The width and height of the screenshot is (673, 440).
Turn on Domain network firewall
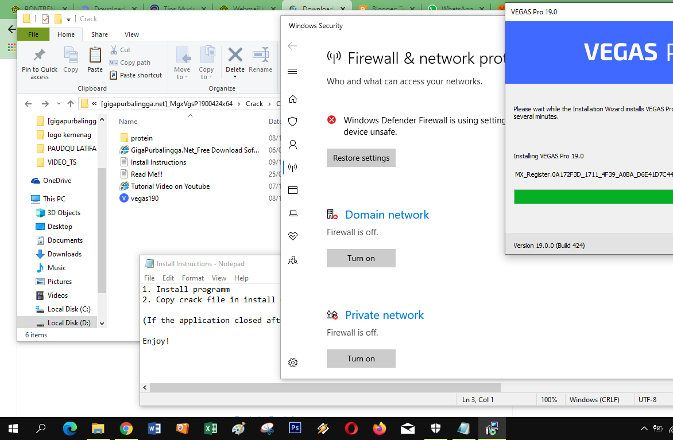(x=361, y=258)
